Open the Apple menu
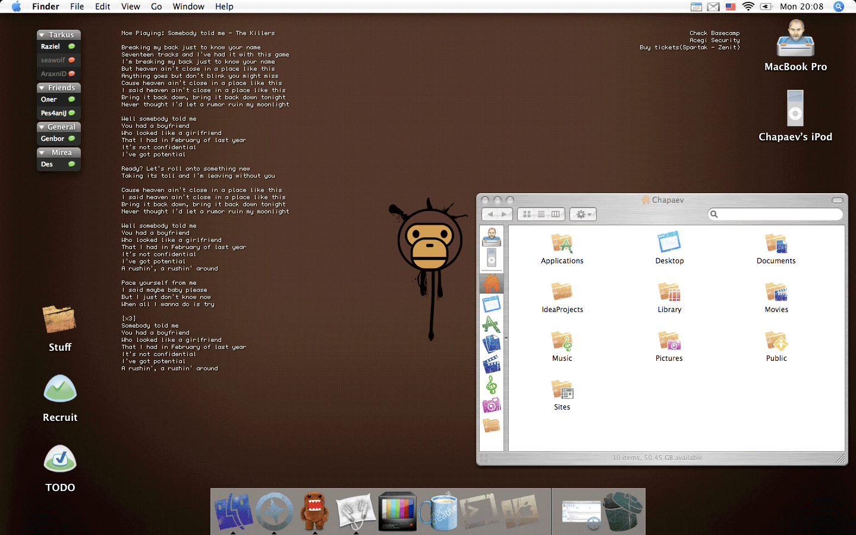856x535 pixels. [x=16, y=7]
